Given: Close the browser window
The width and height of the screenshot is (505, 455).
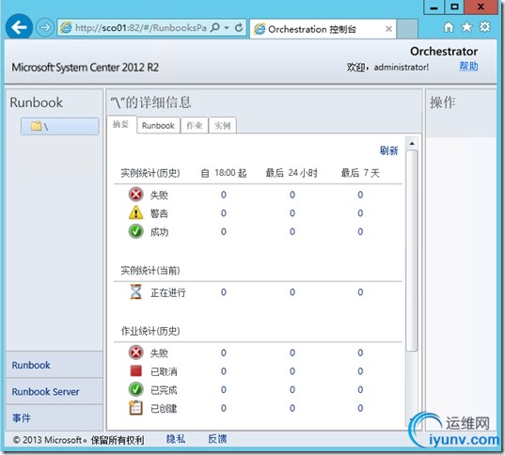Looking at the screenshot, I should pos(481,8).
